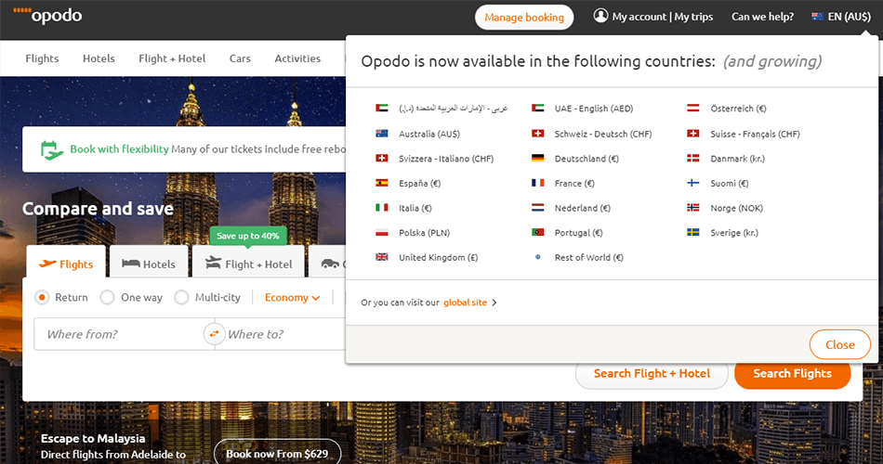Select the Return trip radio button
The width and height of the screenshot is (883, 464).
pos(42,297)
